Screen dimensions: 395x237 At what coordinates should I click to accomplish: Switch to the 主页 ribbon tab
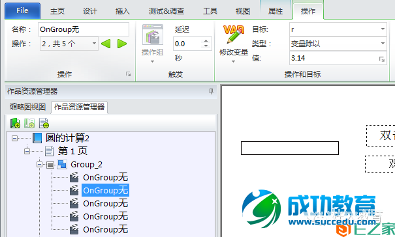(x=57, y=11)
